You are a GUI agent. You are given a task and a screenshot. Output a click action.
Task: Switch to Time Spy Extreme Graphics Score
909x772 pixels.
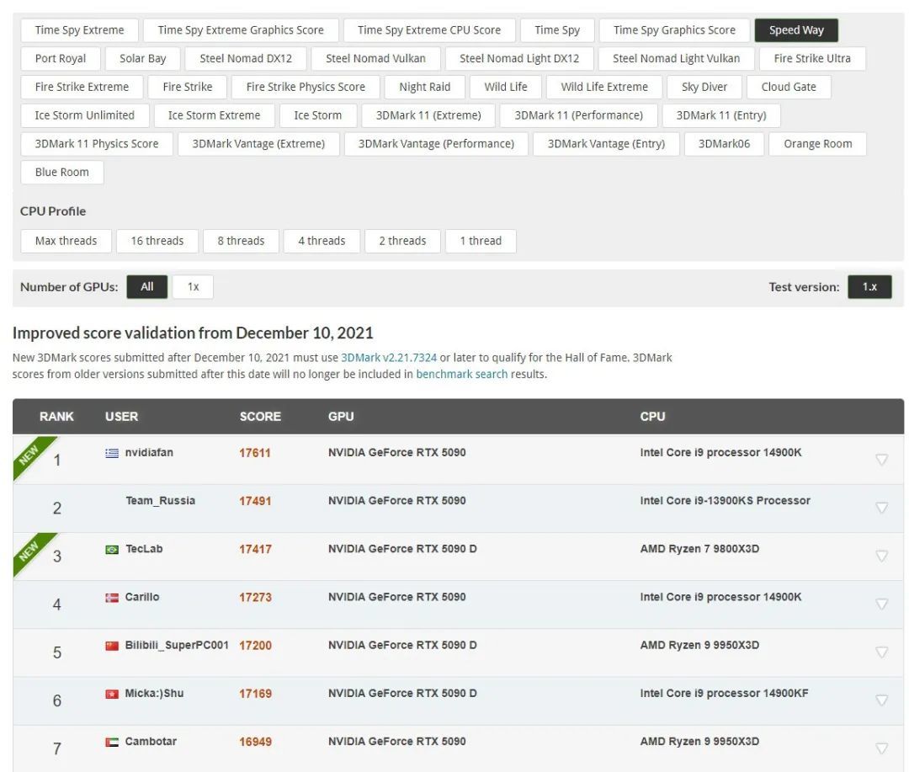[241, 30]
